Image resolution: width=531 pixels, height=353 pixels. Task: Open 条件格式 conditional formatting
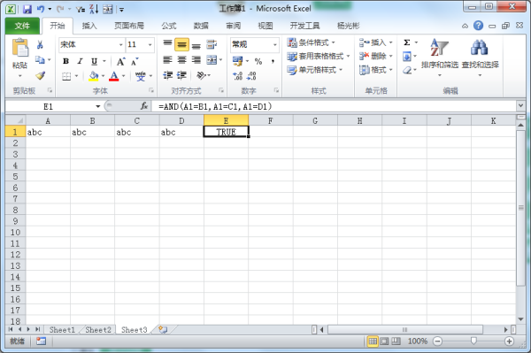(312, 42)
